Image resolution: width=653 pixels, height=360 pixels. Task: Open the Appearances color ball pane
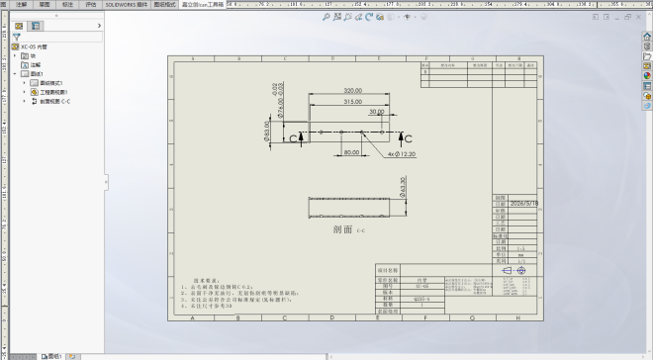[x=647, y=76]
